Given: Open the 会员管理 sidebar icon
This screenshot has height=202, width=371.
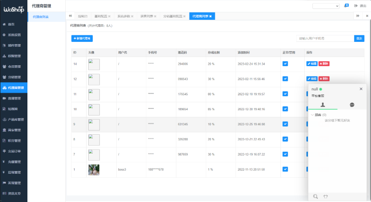Looking at the screenshot, I should coord(4,67).
